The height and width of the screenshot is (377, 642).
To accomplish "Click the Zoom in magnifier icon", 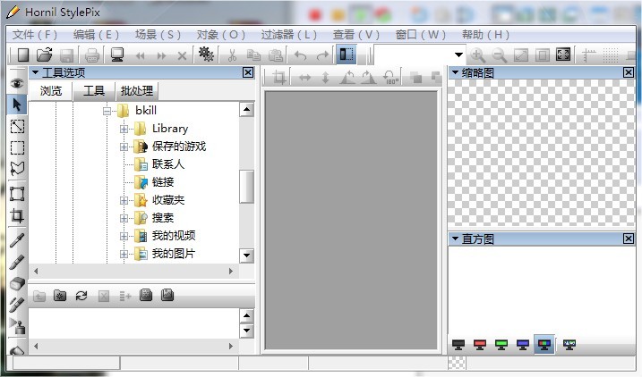I will [477, 55].
